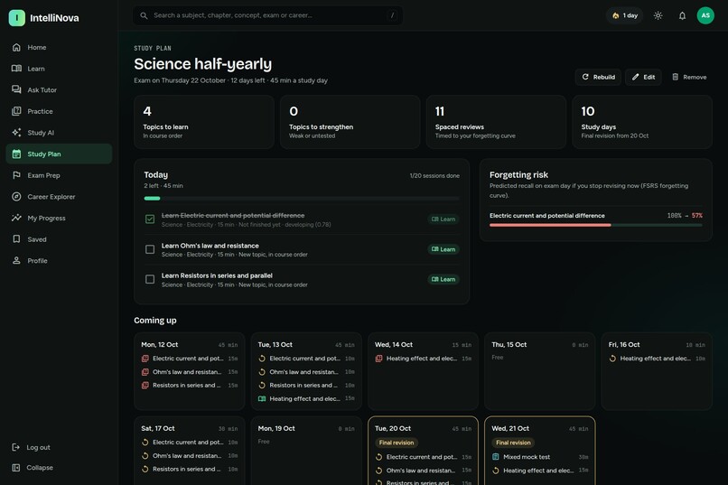Click Tue 13 Oct Resistors in series item
The image size is (728, 485).
[306, 386]
